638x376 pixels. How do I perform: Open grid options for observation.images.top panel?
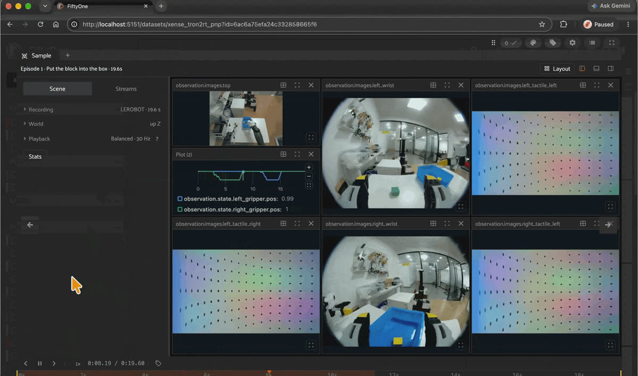[x=283, y=85]
